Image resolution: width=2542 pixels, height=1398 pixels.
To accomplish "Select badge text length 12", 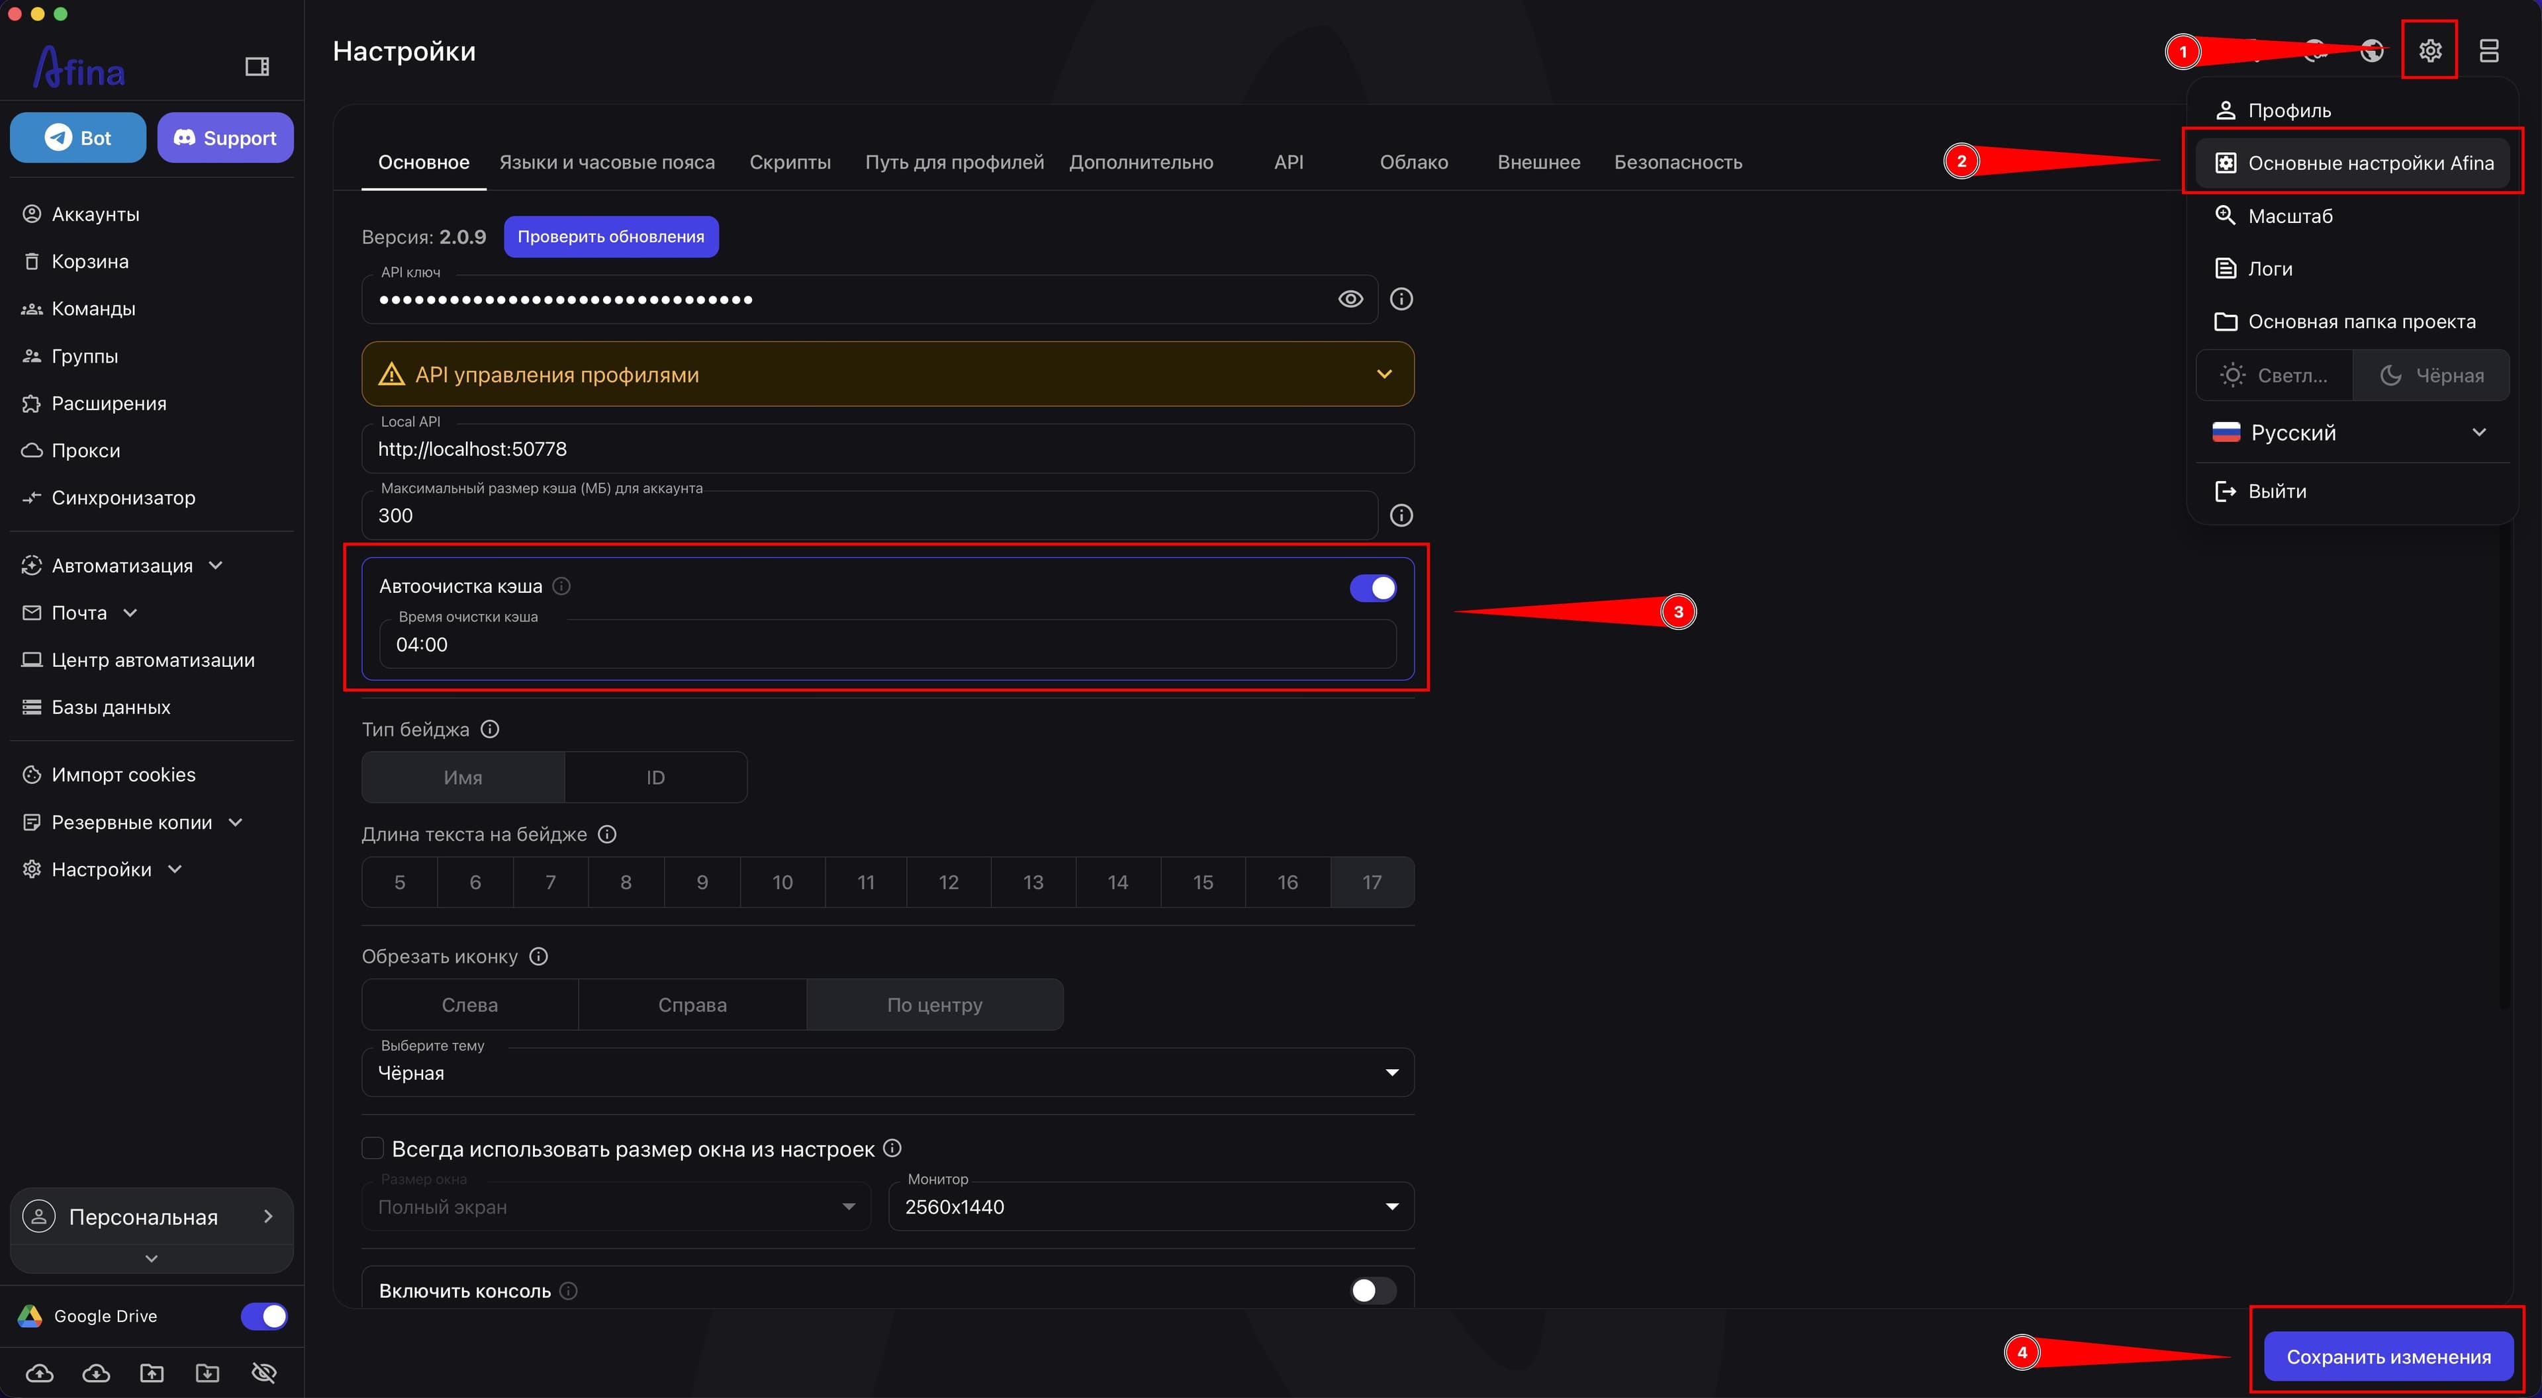I will (949, 882).
